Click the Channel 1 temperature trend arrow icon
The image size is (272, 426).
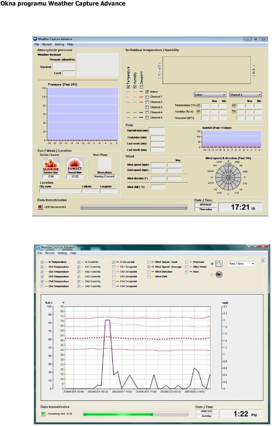(x=234, y=105)
